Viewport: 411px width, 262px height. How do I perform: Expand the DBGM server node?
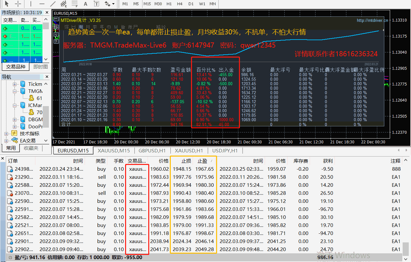14,119
